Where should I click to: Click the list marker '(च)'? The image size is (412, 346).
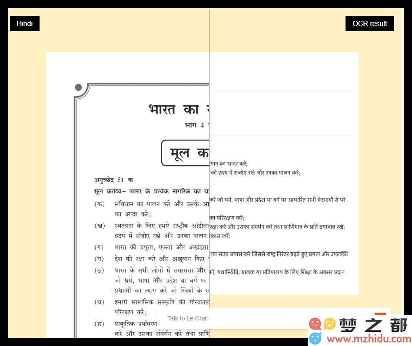(x=100, y=302)
